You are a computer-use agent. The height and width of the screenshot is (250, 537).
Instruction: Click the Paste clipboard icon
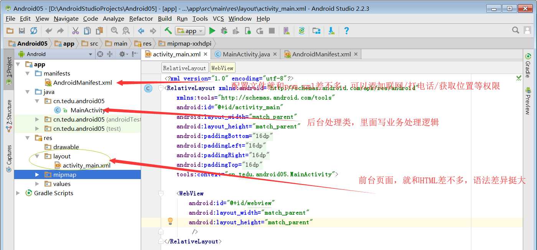click(99, 31)
